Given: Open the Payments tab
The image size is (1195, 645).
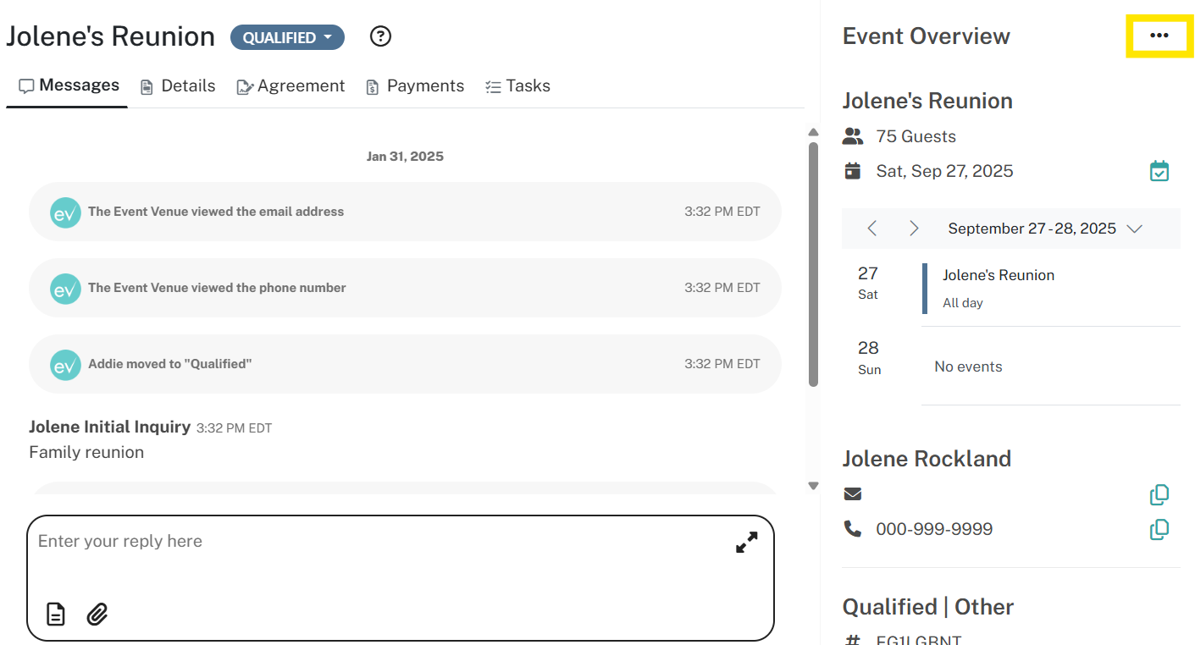Looking at the screenshot, I should [x=415, y=86].
